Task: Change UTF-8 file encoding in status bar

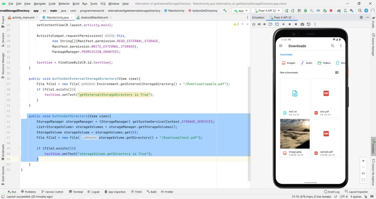Action: pyautogui.click(x=344, y=196)
